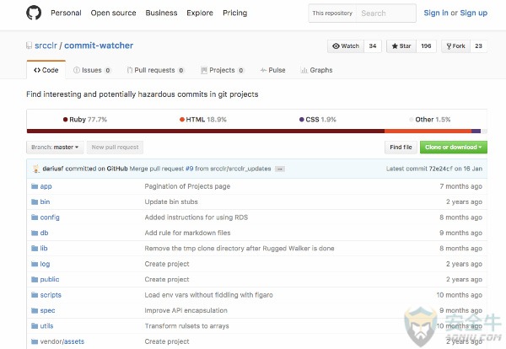506x349 pixels.
Task: Expand the Clone or download menu
Action: pyautogui.click(x=454, y=147)
